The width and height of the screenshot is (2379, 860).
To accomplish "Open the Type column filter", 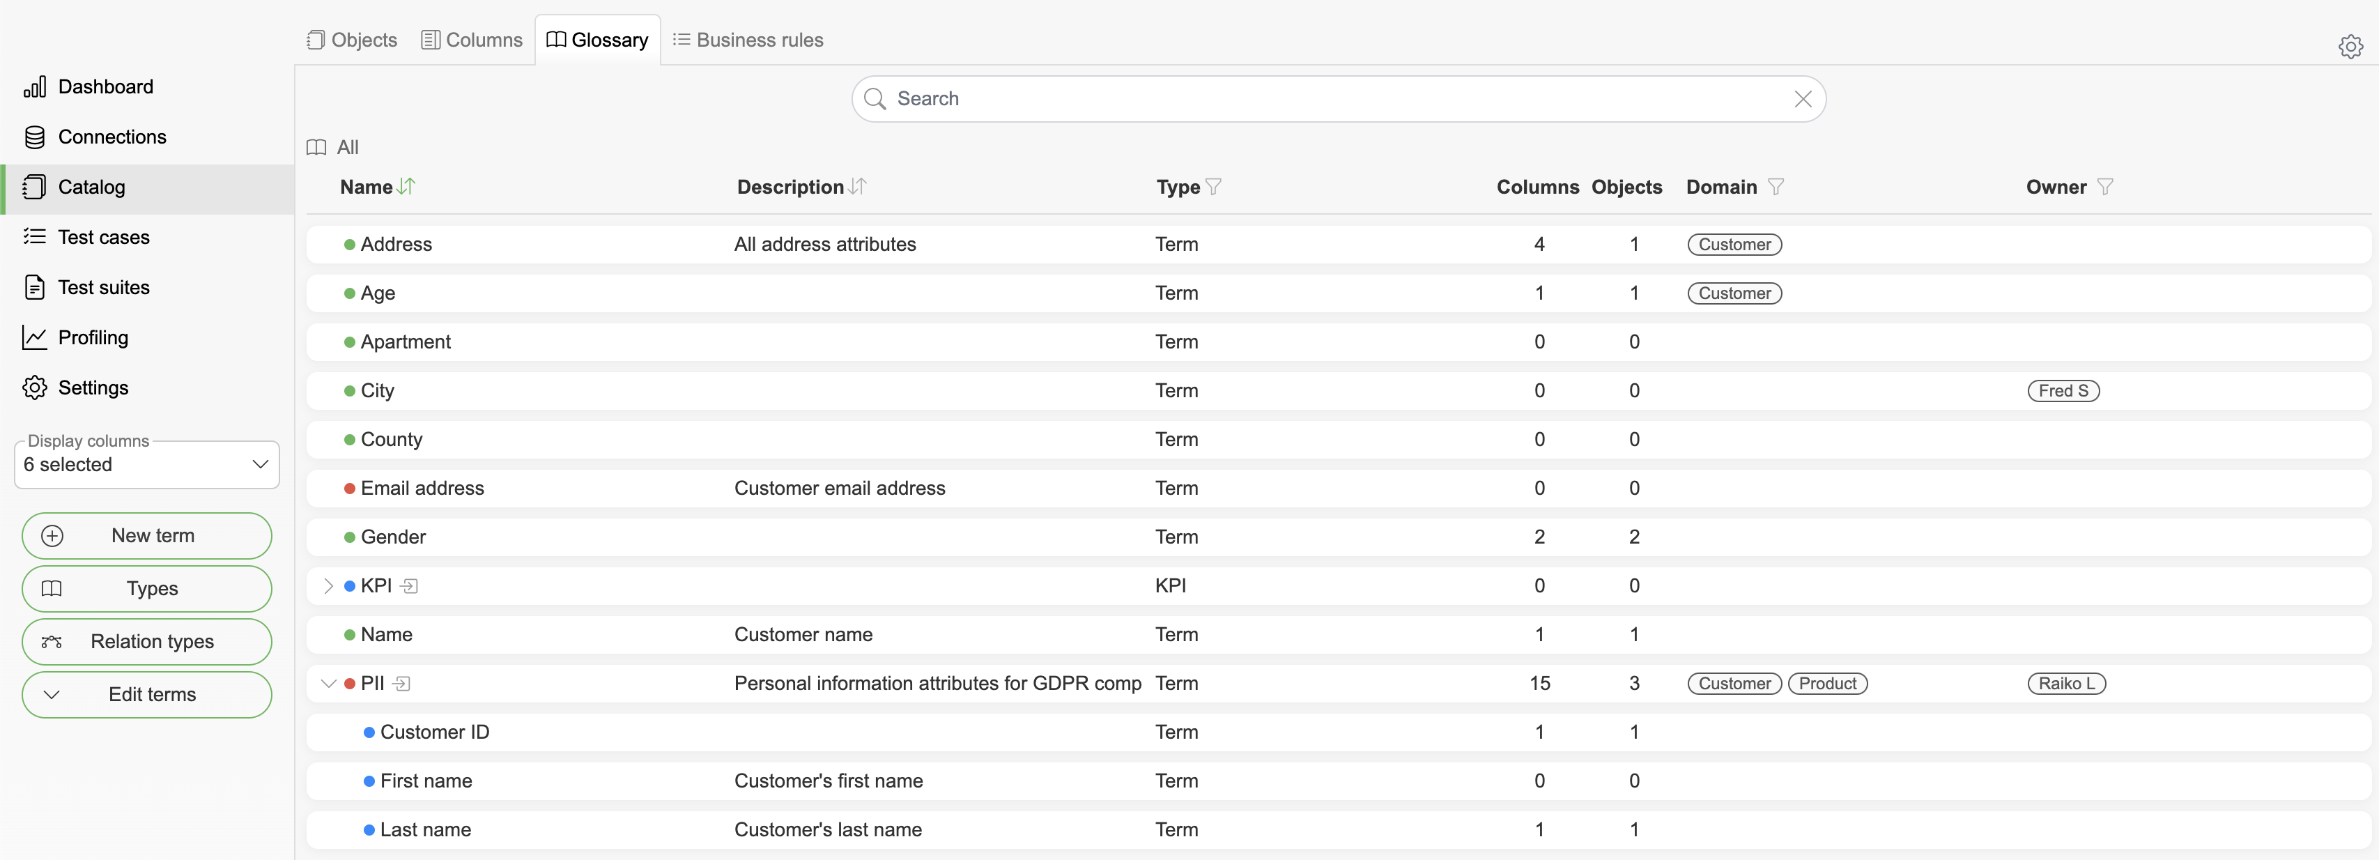I will (1213, 187).
